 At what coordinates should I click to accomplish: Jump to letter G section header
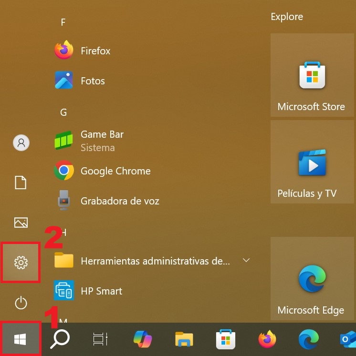point(63,112)
